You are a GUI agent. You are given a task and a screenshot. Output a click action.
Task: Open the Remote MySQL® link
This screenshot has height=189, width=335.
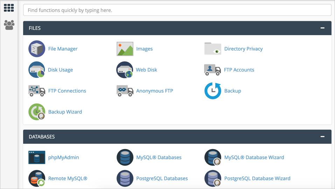click(68, 178)
